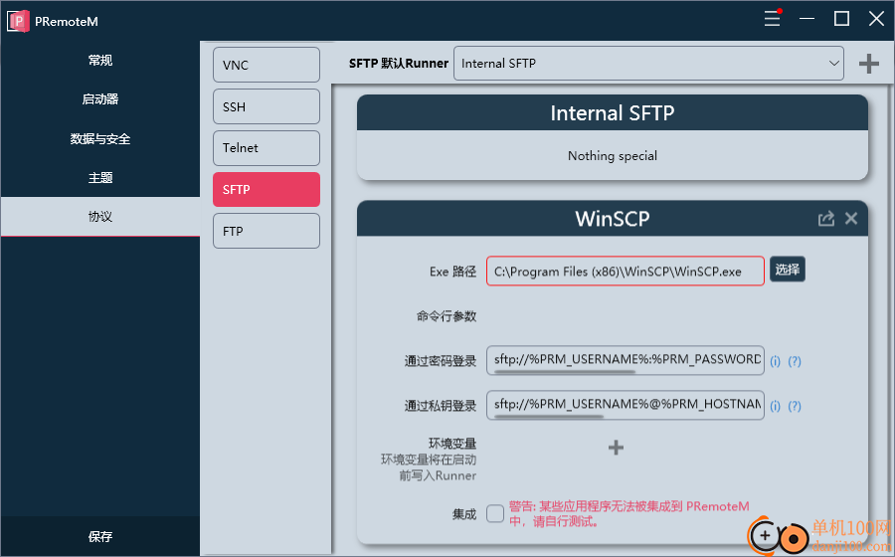Select the SSH protocol tab
Image resolution: width=895 pixels, height=557 pixels.
[267, 106]
